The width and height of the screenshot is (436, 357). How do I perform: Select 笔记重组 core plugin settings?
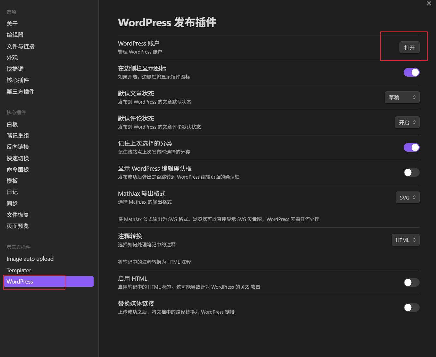click(48, 136)
